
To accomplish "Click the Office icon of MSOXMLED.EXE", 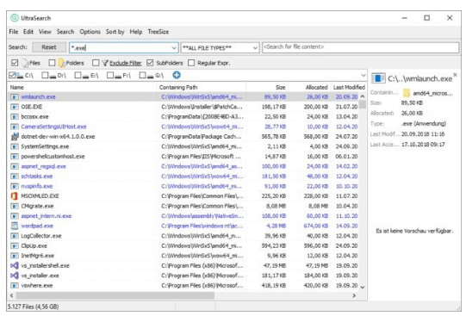I will point(15,196).
